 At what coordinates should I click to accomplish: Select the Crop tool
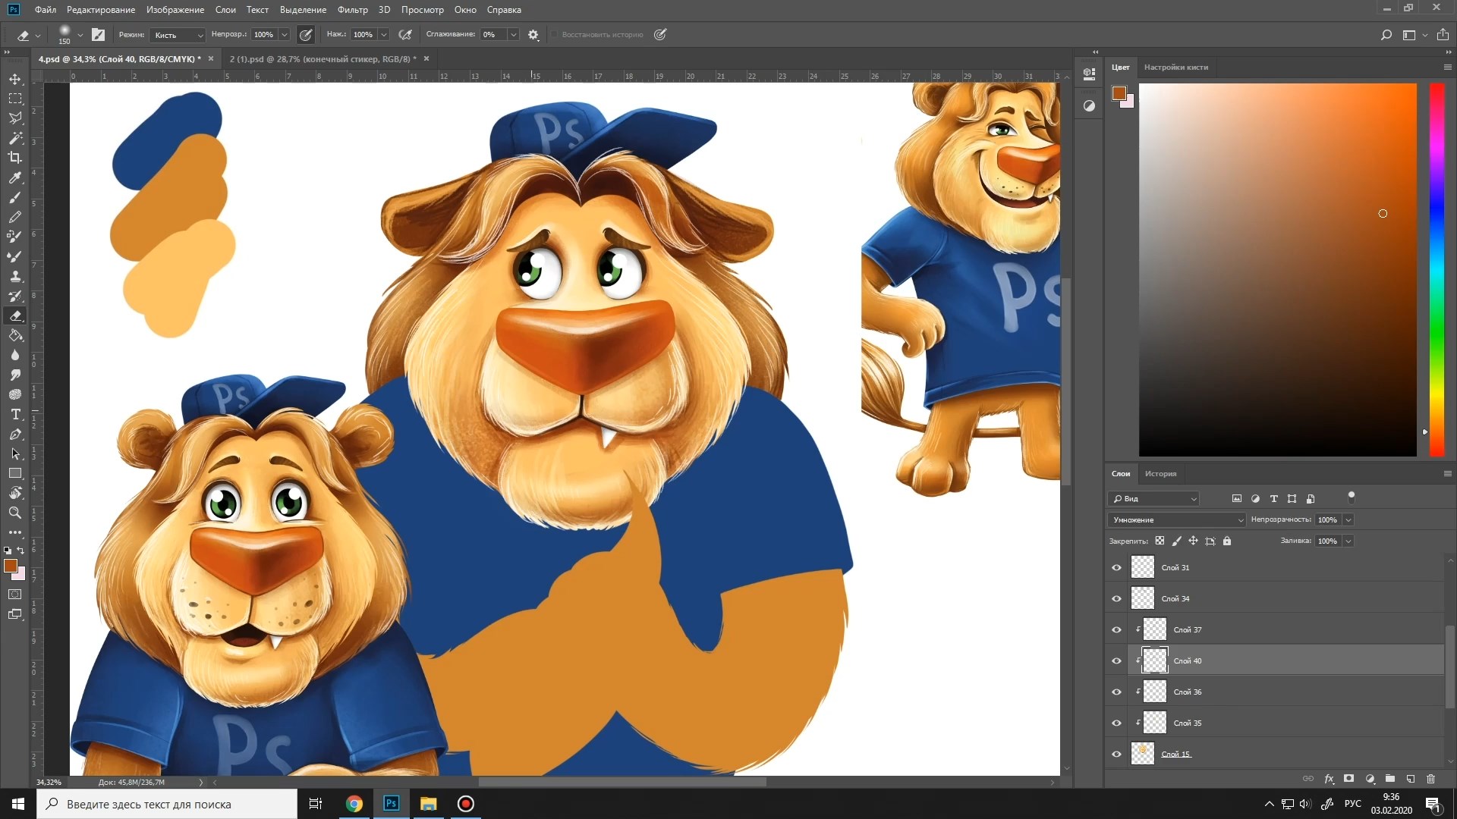point(15,158)
